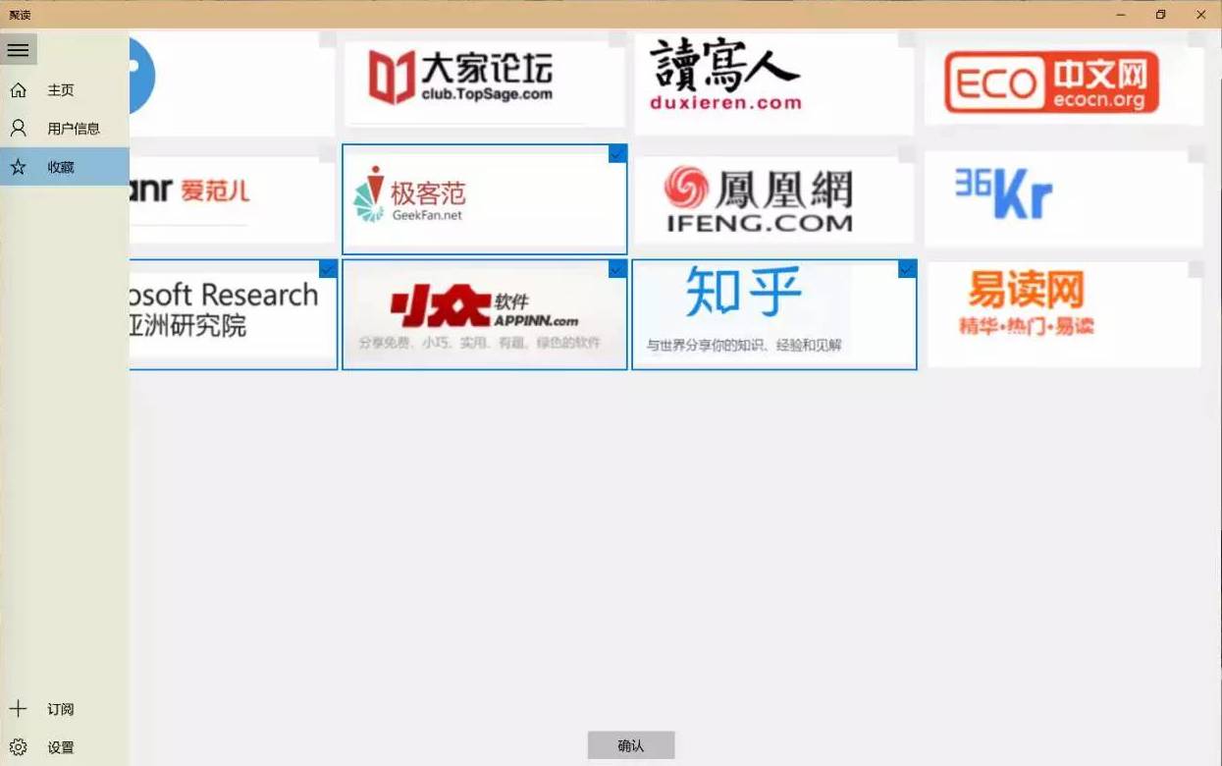Click the user icon beside 用户信息
This screenshot has width=1222, height=766.
[x=18, y=128]
